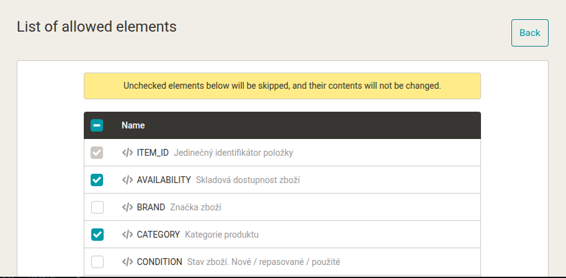
Task: Toggle the select-all checkbox in header
Action: pyautogui.click(x=97, y=125)
